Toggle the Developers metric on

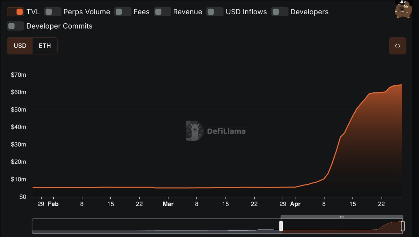click(x=280, y=12)
